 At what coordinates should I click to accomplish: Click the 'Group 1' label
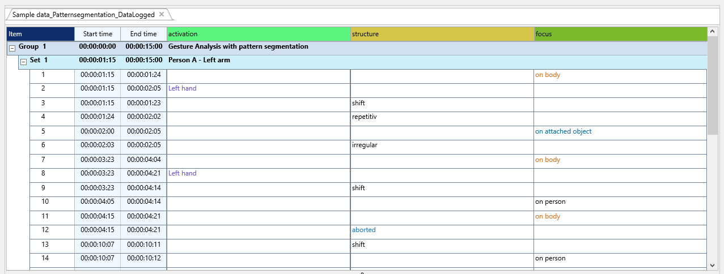(32, 46)
